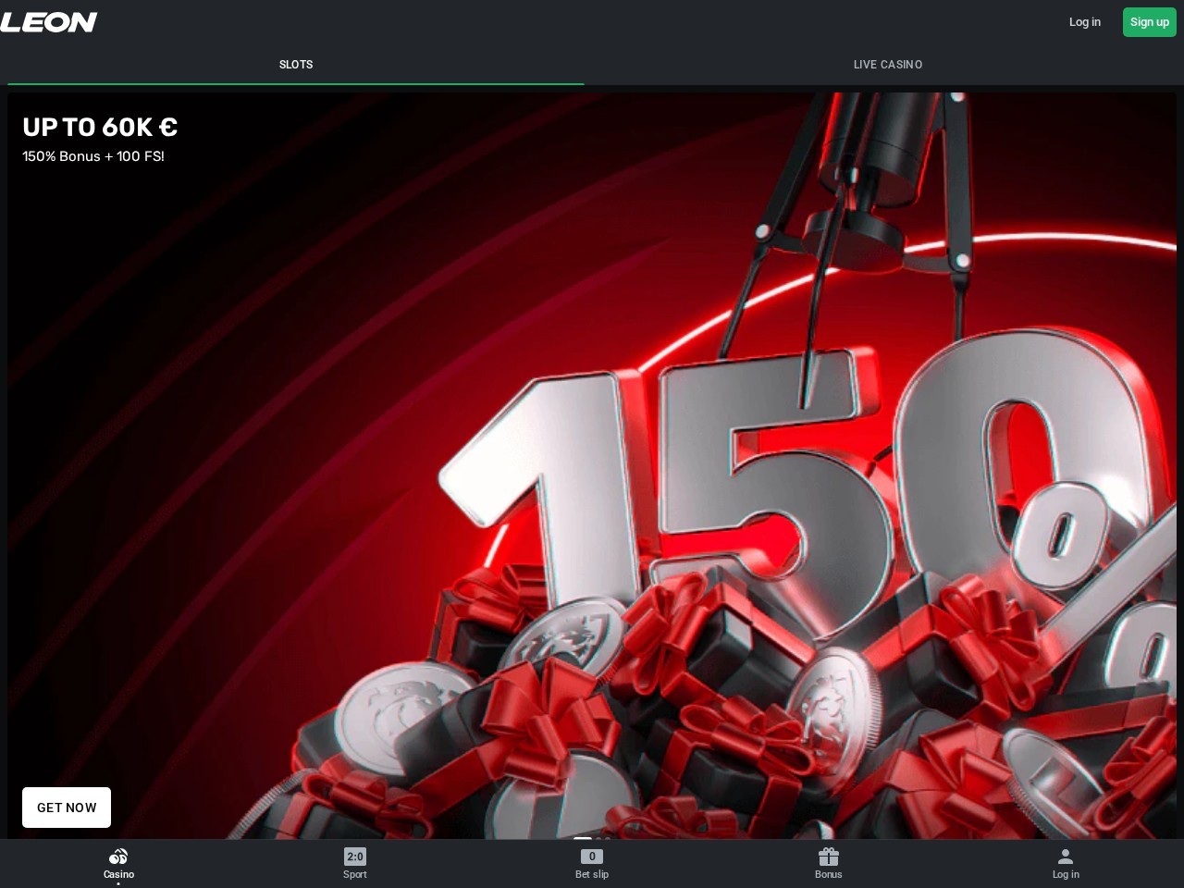
Task: Open the Sport scoreboard icon
Action: click(x=355, y=857)
